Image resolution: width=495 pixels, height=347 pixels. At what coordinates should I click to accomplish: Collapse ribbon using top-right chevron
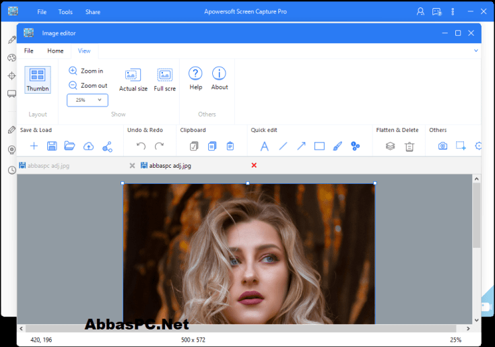click(x=476, y=51)
